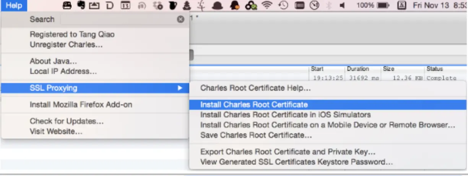Choose Unregister Charles...

(66, 44)
